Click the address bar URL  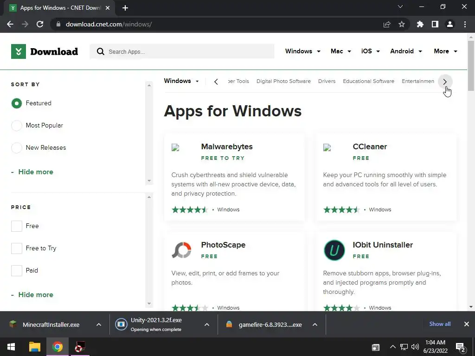coord(109,24)
